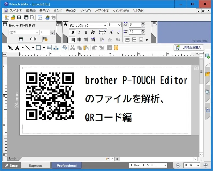The height and width of the screenshot is (171, 213).
Task: Open the BIZ UDゴシック font dropdown
Action: click(x=105, y=25)
